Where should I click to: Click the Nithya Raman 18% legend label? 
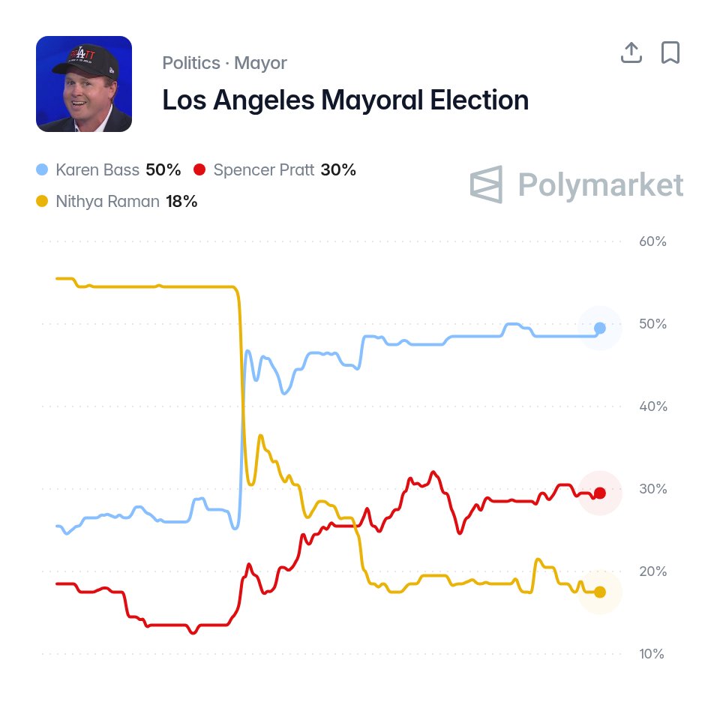(x=126, y=201)
